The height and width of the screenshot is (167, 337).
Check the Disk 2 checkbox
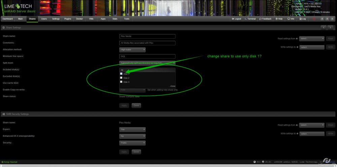(121, 78)
